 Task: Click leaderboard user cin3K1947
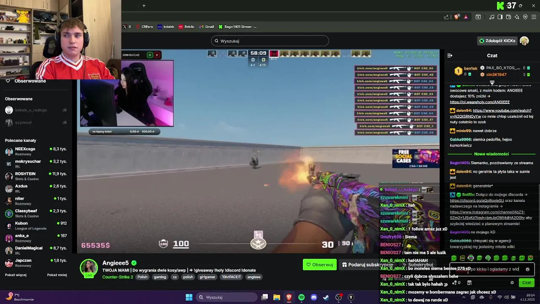496,75
